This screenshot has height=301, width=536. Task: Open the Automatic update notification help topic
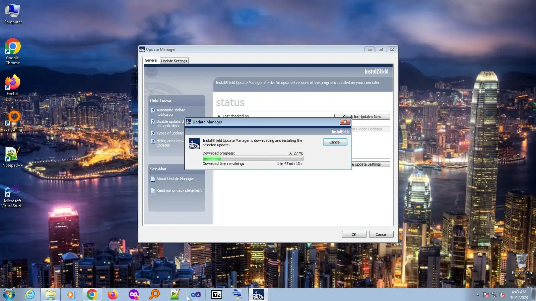pyautogui.click(x=171, y=112)
